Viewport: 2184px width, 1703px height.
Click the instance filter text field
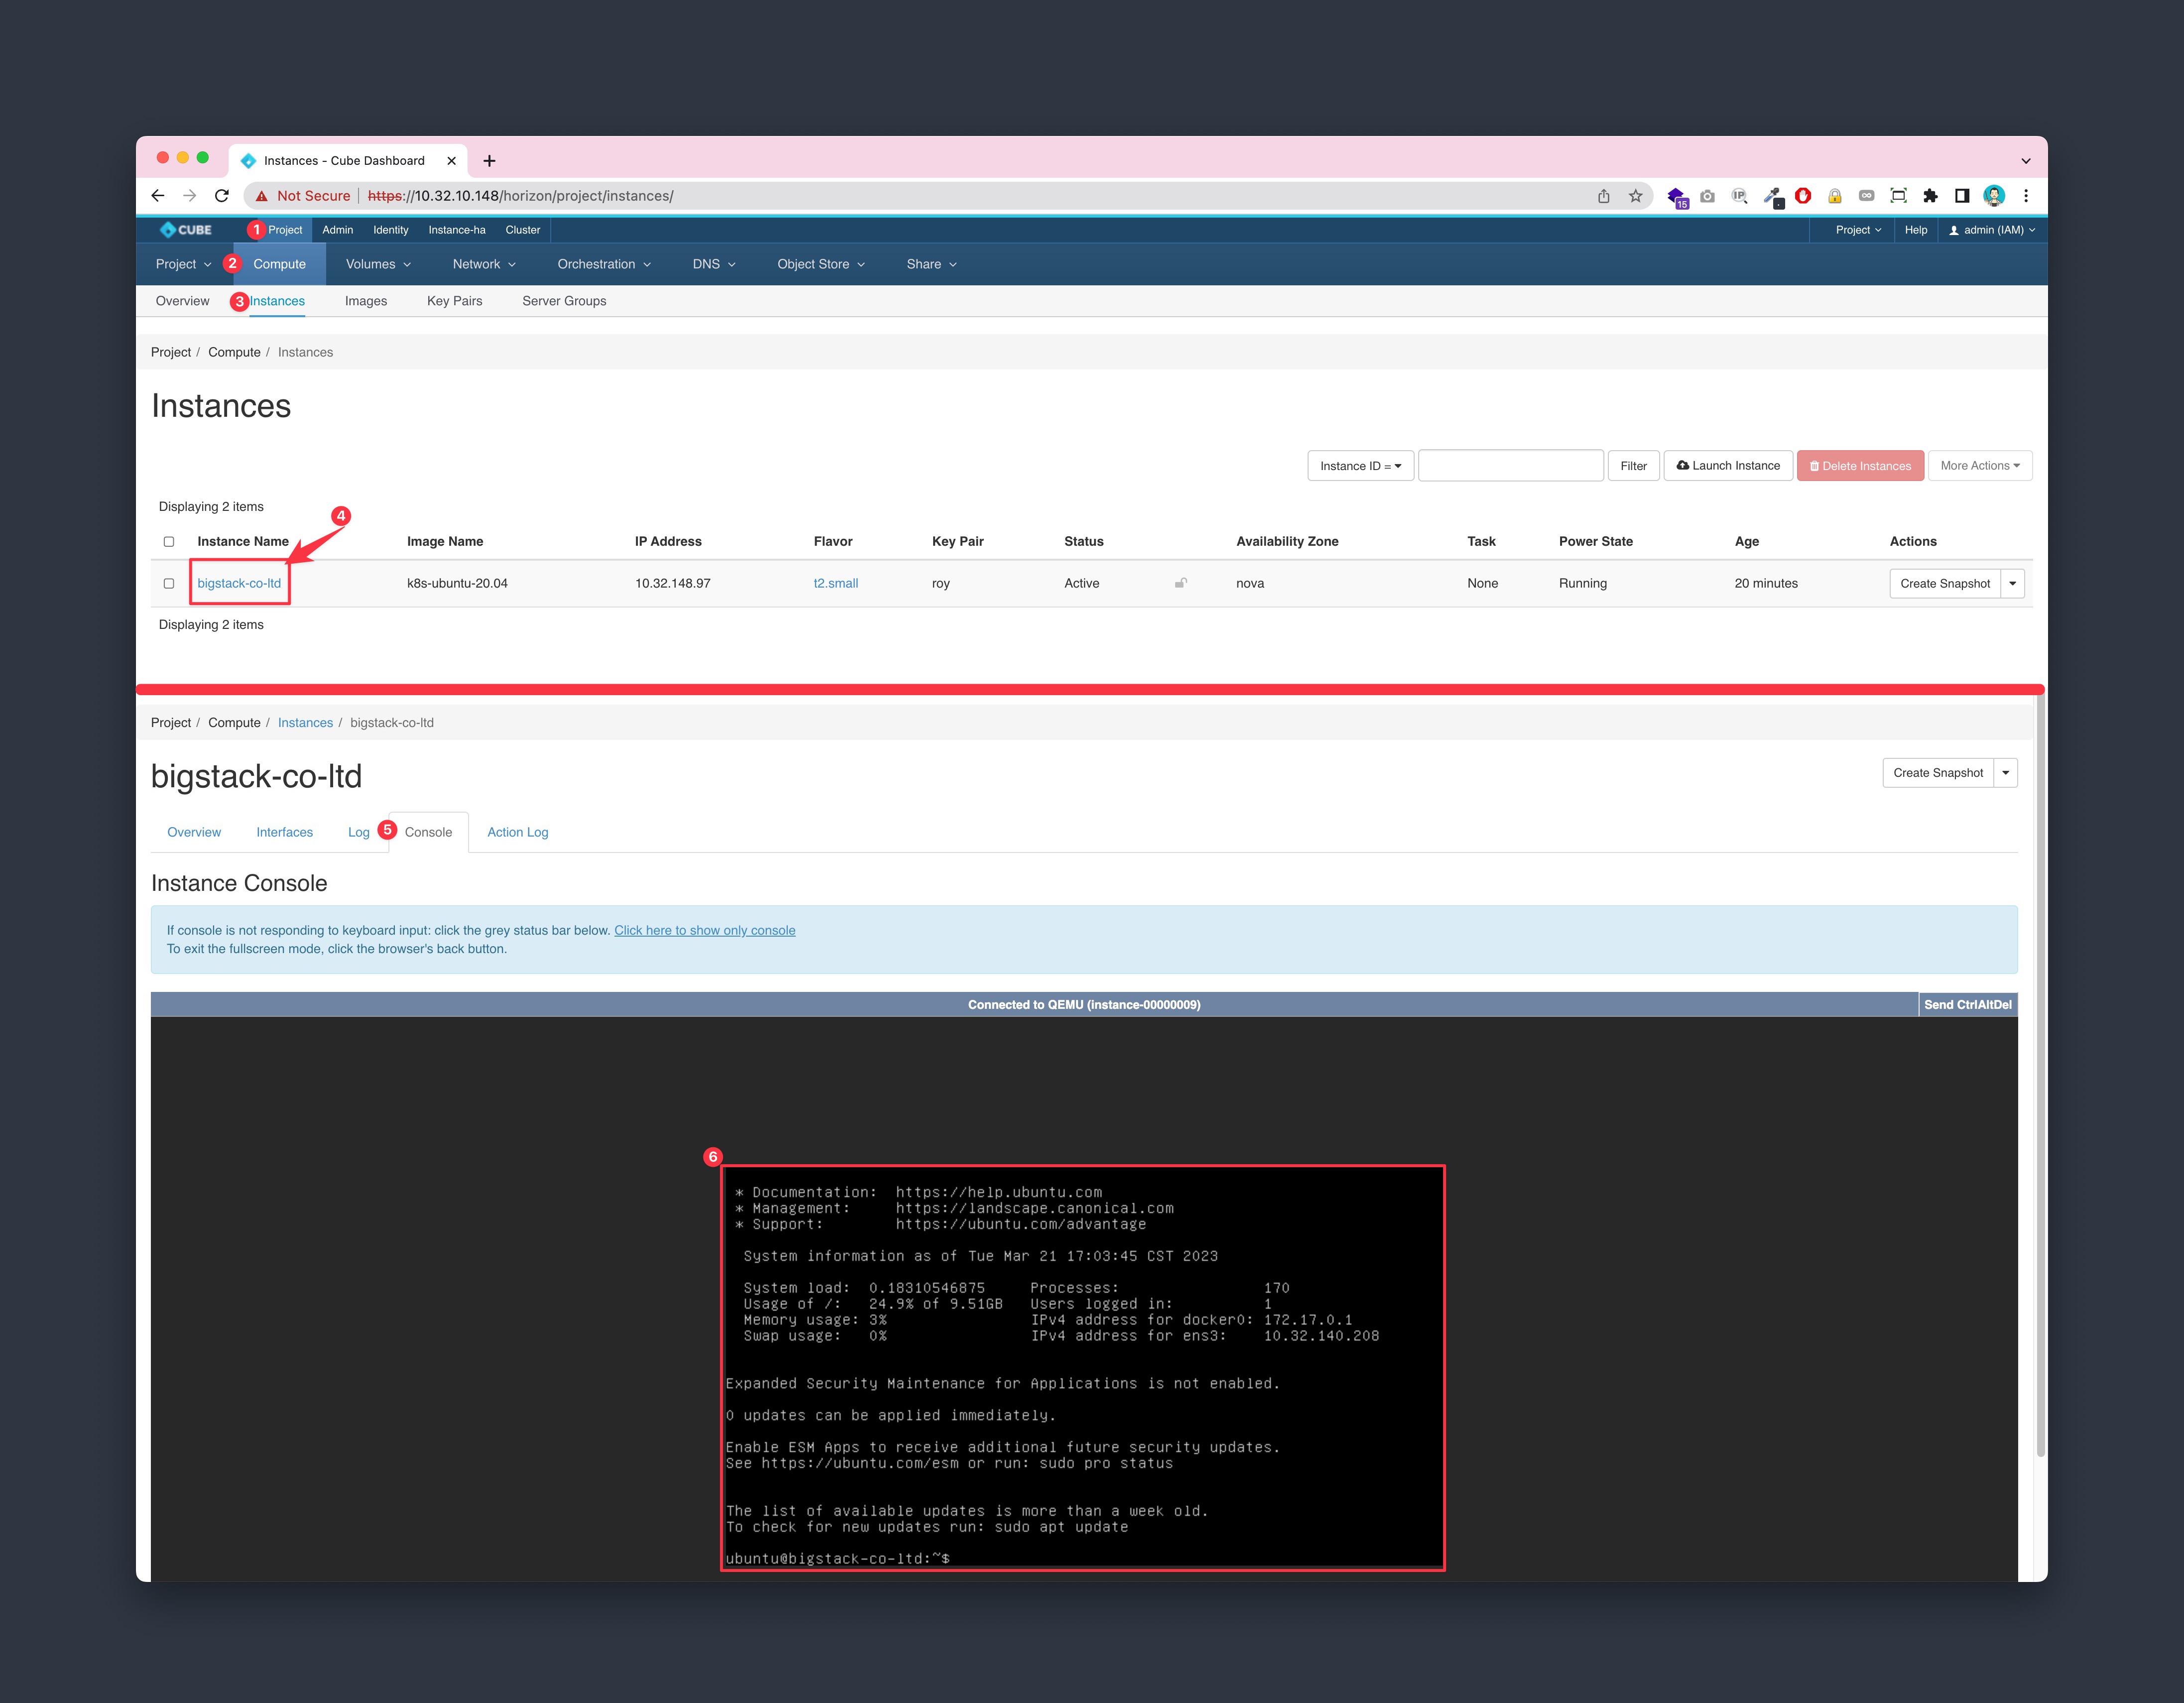[x=1510, y=466]
